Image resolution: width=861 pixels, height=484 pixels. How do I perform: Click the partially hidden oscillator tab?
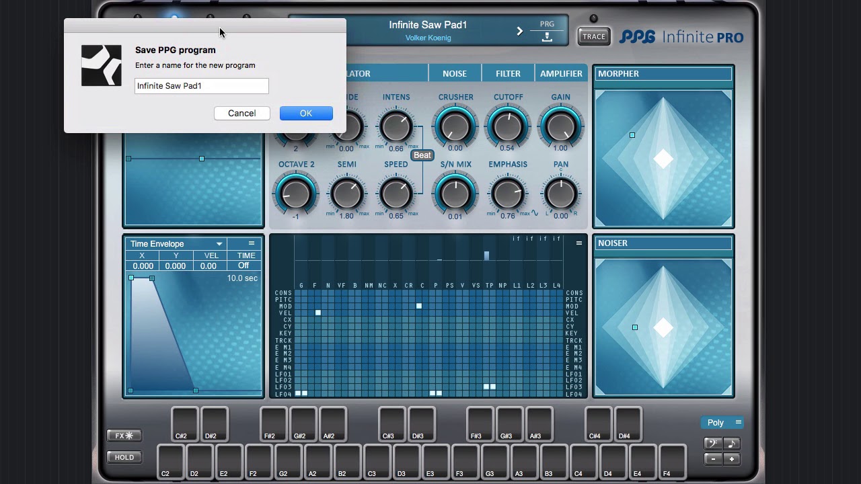[x=386, y=73]
